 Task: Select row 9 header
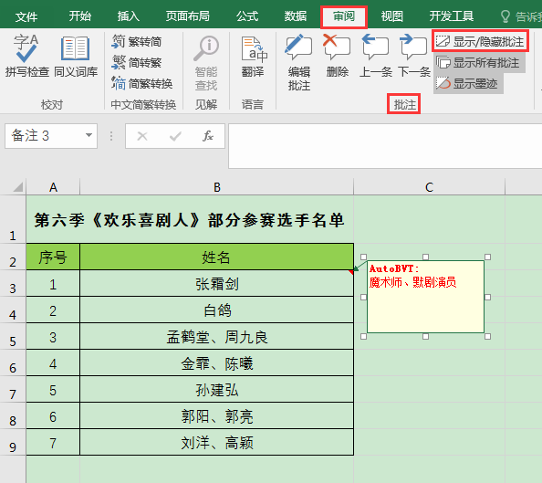13,442
